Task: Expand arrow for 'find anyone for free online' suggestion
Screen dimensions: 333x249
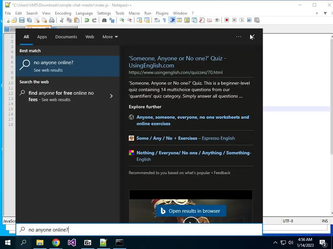Action: (111, 96)
